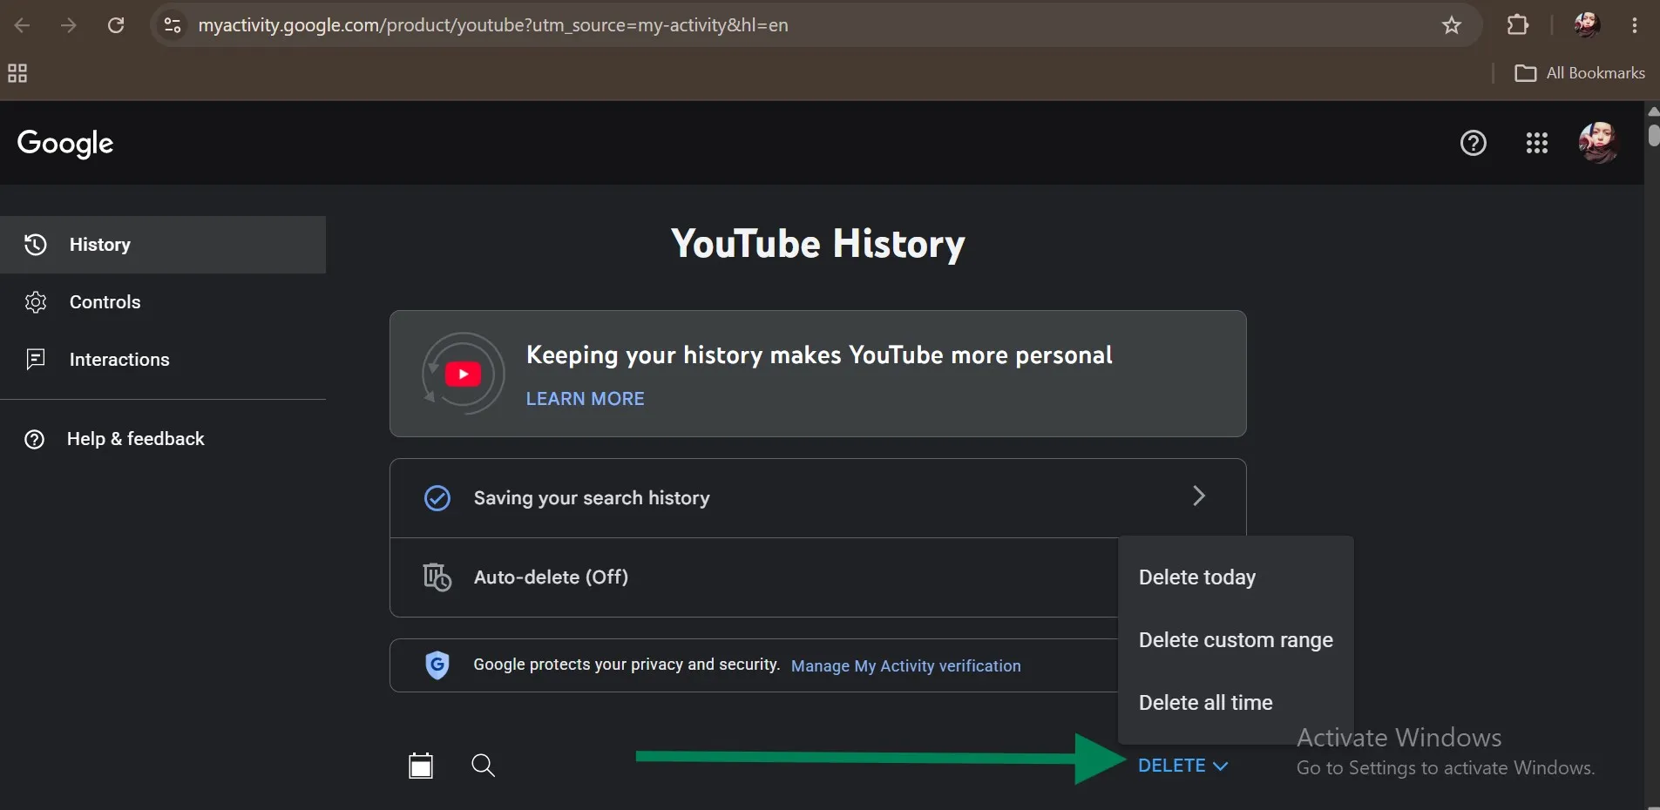This screenshot has height=810, width=1660.
Task: Choose Delete custom range option
Action: [x=1236, y=640]
